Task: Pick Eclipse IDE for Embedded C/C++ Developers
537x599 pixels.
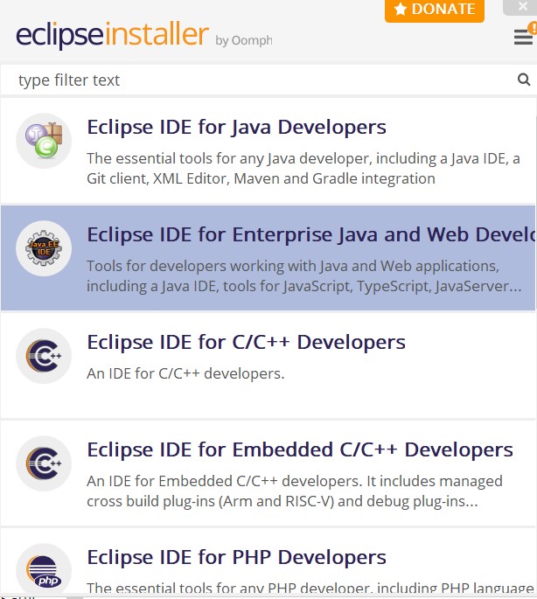Action: (x=300, y=449)
